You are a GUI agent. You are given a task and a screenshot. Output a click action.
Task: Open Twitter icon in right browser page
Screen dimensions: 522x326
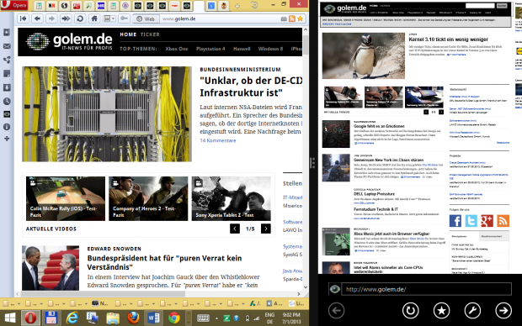(471, 221)
